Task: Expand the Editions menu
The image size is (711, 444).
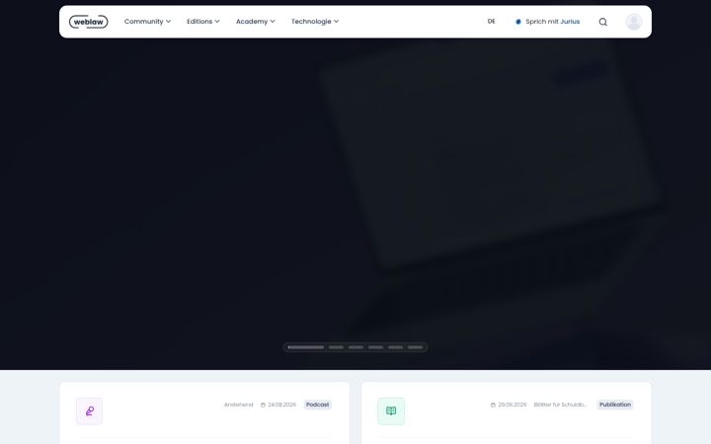Action: click(x=203, y=22)
